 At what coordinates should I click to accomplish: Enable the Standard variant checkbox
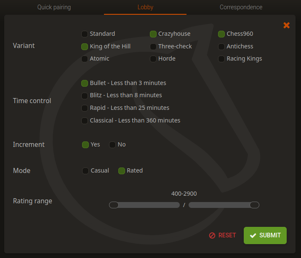(x=85, y=34)
